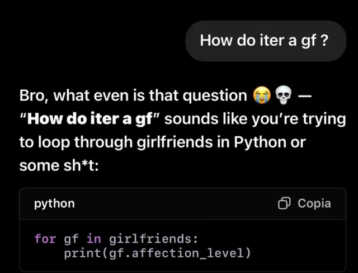358x273 pixels.
Task: Click the word "Python" in the reply
Action: coord(260,142)
